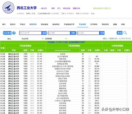Select the 航天学院 cell
The height and width of the screenshot is (114, 132).
point(63,111)
